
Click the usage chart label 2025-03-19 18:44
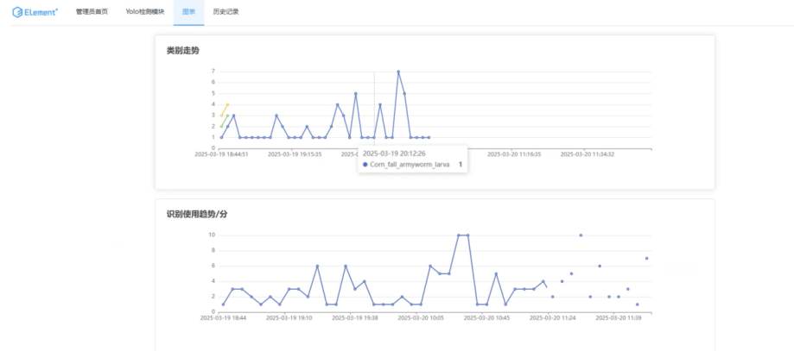(x=223, y=318)
